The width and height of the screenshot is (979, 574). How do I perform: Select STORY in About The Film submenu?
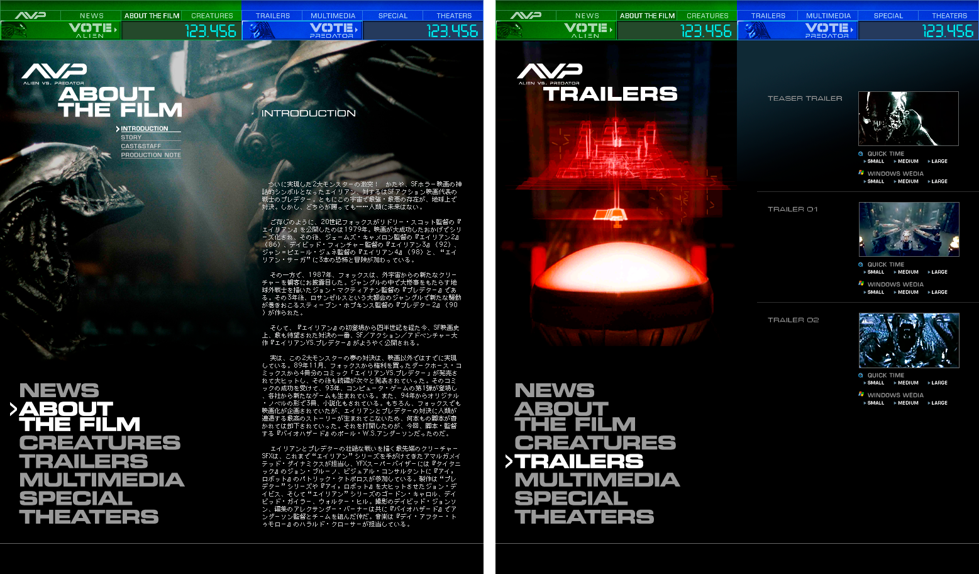(x=131, y=137)
